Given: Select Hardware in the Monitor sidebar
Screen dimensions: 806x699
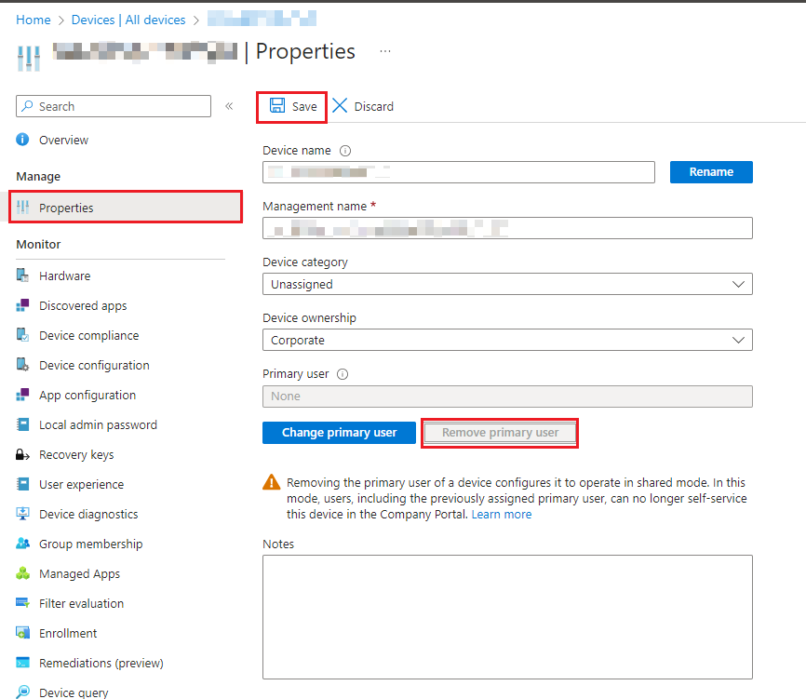Looking at the screenshot, I should [x=64, y=276].
